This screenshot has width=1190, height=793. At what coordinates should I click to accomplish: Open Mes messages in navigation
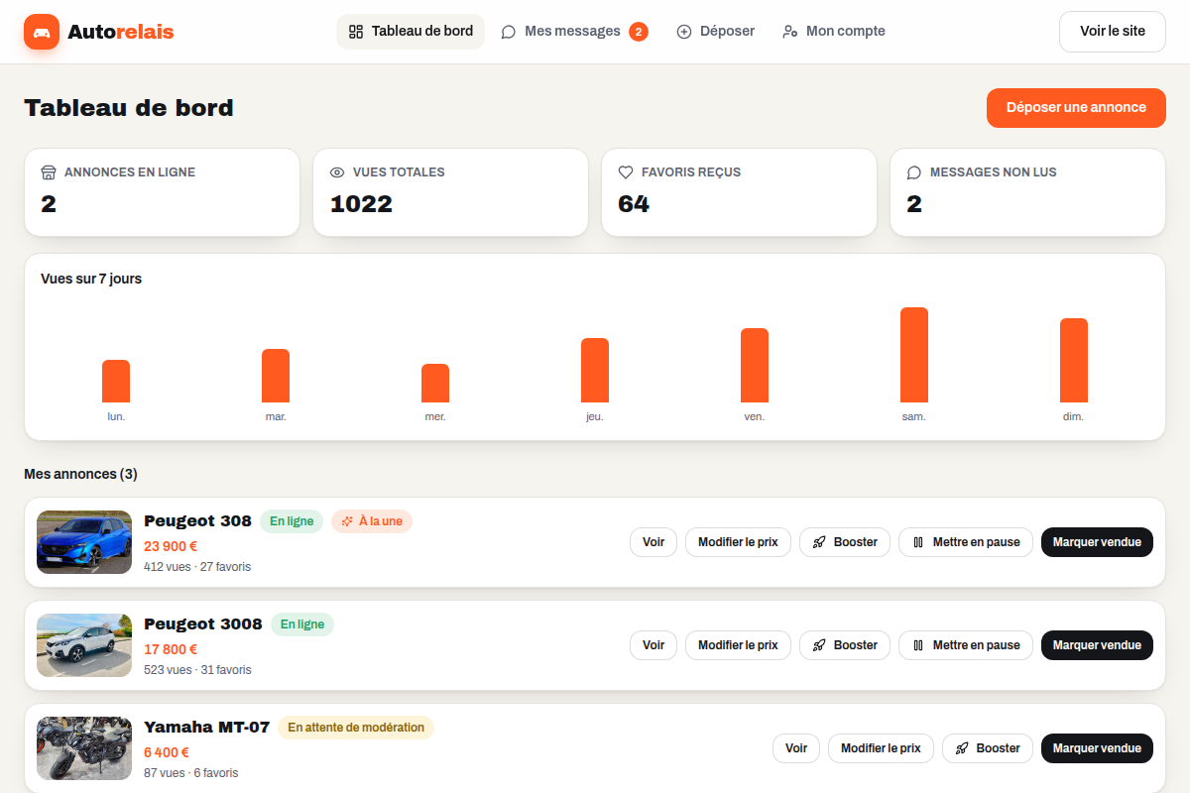click(574, 32)
